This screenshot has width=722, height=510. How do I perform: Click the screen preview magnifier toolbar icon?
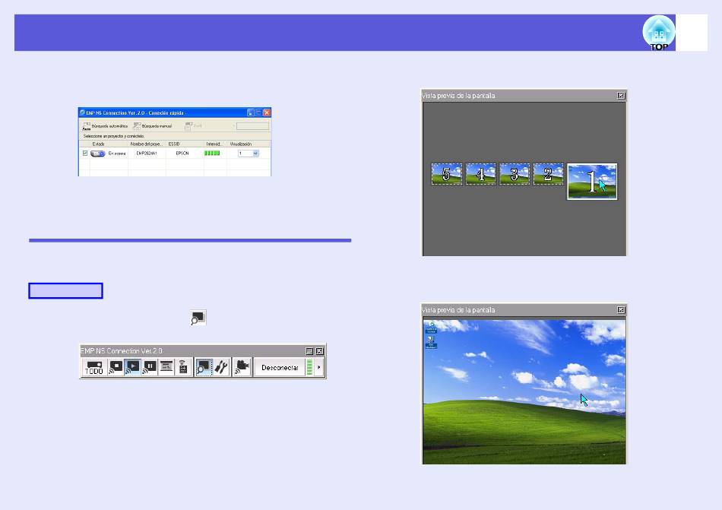coord(204,367)
